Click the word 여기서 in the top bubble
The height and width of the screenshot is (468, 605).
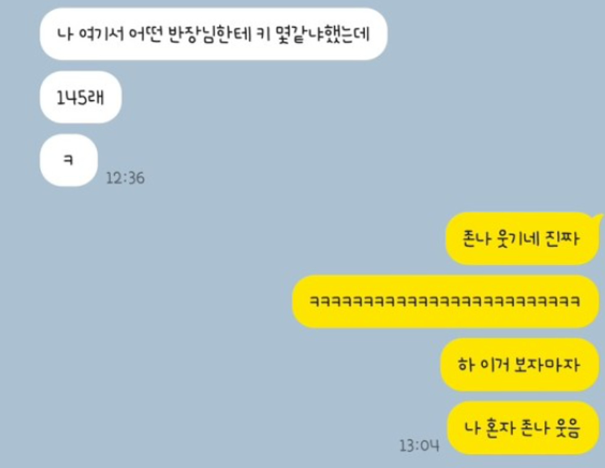(101, 34)
